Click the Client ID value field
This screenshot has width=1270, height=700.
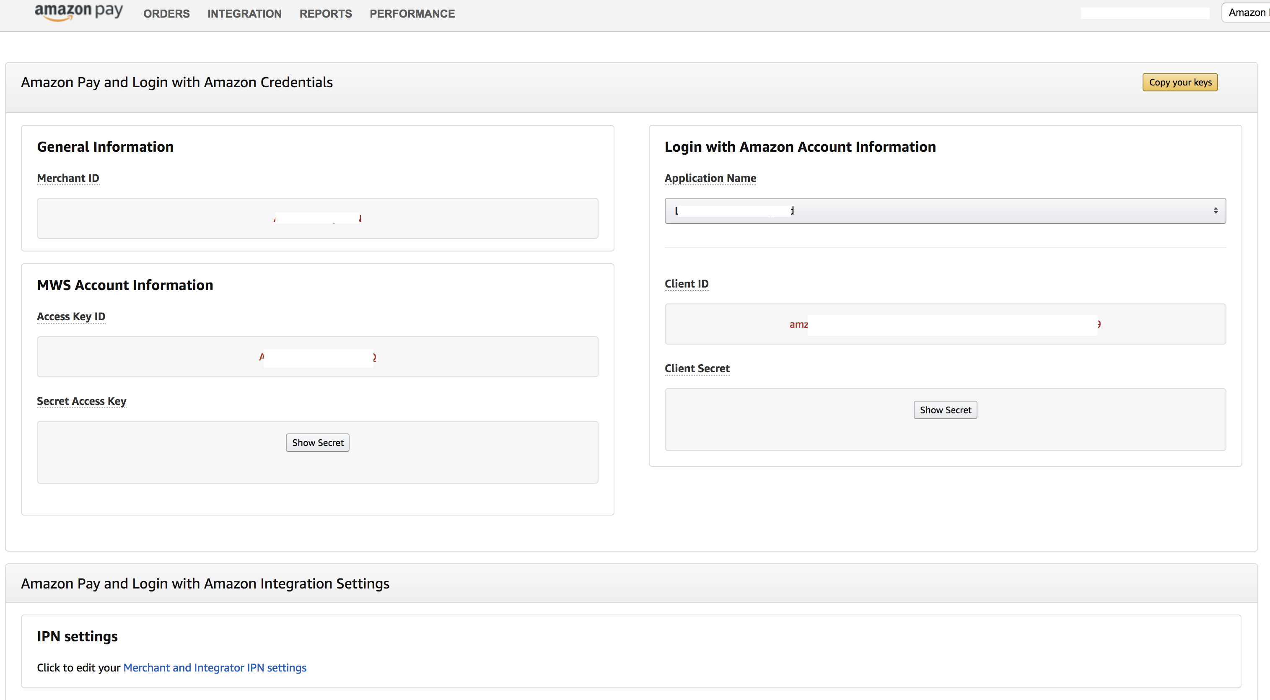(945, 324)
